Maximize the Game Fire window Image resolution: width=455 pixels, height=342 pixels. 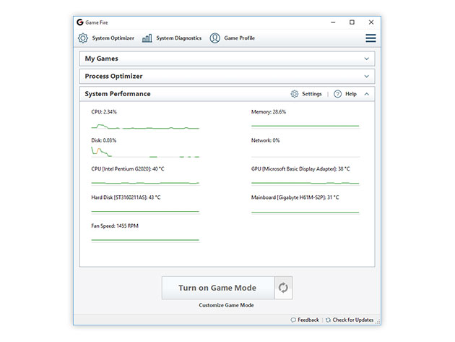coord(352,22)
